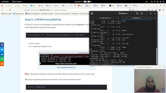Open the clock and calendar in top bar
The image size is (166, 93).
click(83, 2)
